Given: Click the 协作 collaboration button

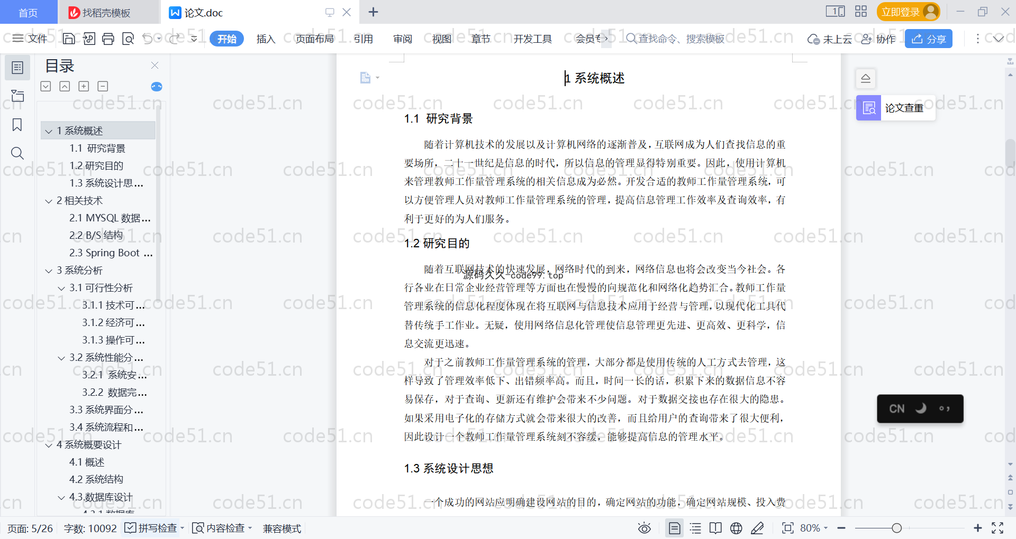Looking at the screenshot, I should click(x=878, y=39).
